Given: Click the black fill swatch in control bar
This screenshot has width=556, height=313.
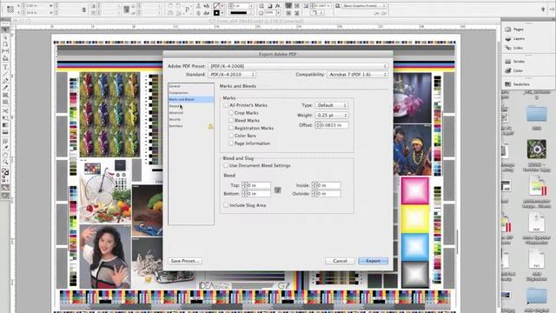Looking at the screenshot, I should (216, 13).
